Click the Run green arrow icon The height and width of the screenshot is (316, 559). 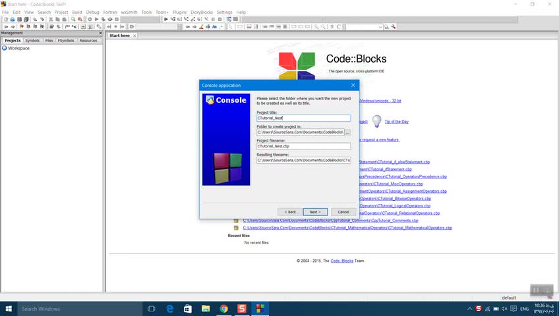pos(97,19)
